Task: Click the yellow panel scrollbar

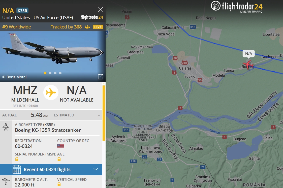Action: click(104, 113)
